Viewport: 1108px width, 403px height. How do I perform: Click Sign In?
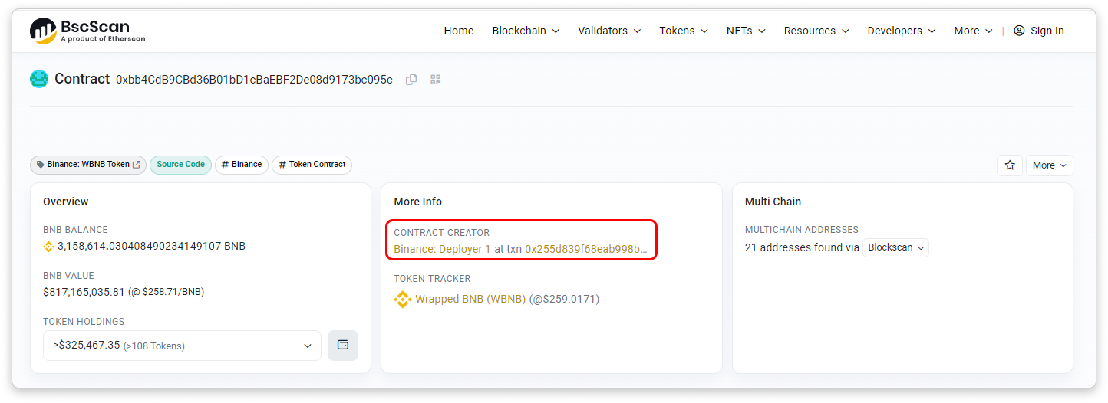click(1039, 31)
